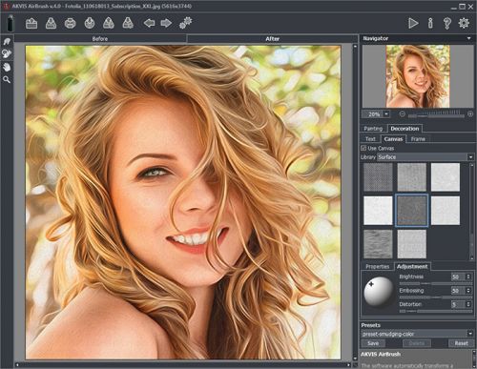This screenshot has height=369, width=477.
Task: Click the image window horizontal scrollbar
Action: click(183, 365)
